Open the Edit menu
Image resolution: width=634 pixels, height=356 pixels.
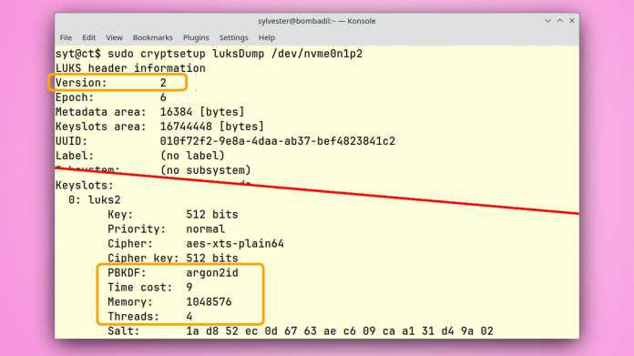coord(88,37)
